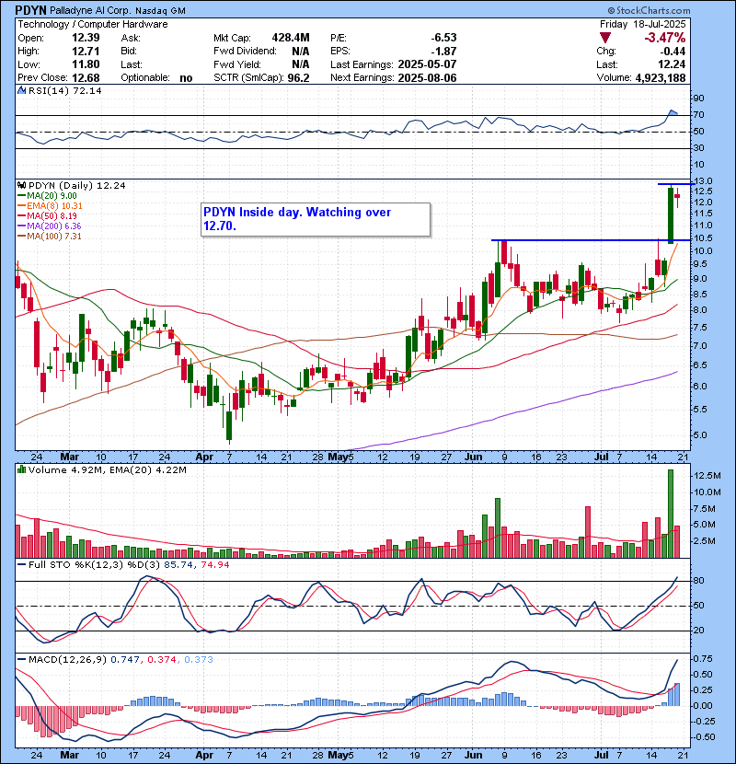Click the MA(20) 9.00 legend entry
The image size is (736, 764).
[x=47, y=196]
